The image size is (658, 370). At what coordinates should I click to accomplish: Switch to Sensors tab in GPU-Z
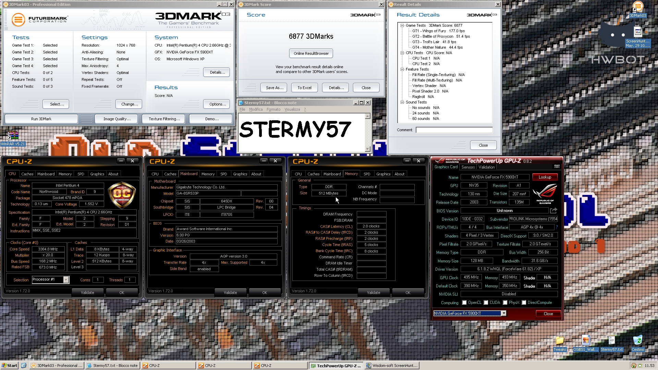pos(468,167)
